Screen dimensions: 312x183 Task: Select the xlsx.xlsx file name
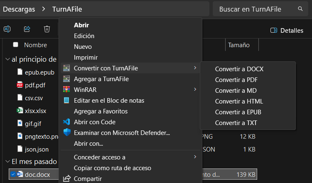[x=35, y=111]
